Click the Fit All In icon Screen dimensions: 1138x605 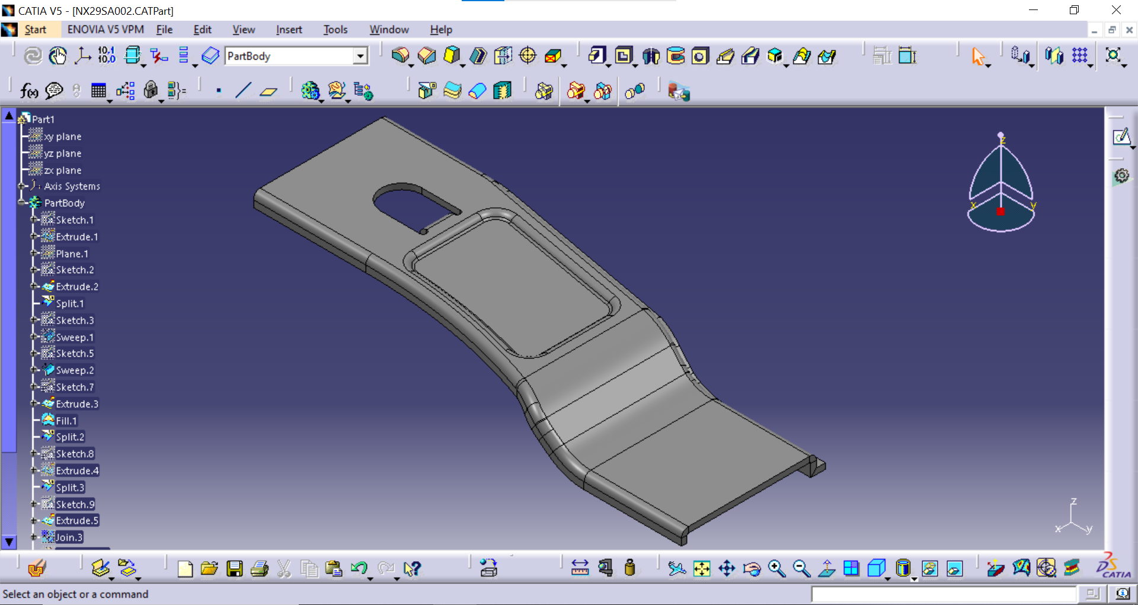click(701, 569)
